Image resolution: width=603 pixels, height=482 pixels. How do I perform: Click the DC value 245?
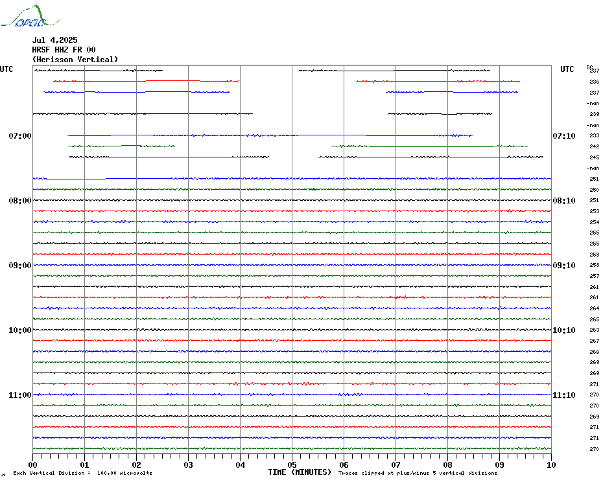tap(595, 157)
